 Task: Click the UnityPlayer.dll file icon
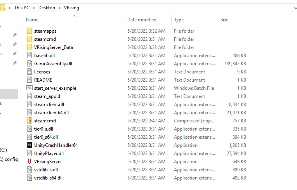coord(30,153)
